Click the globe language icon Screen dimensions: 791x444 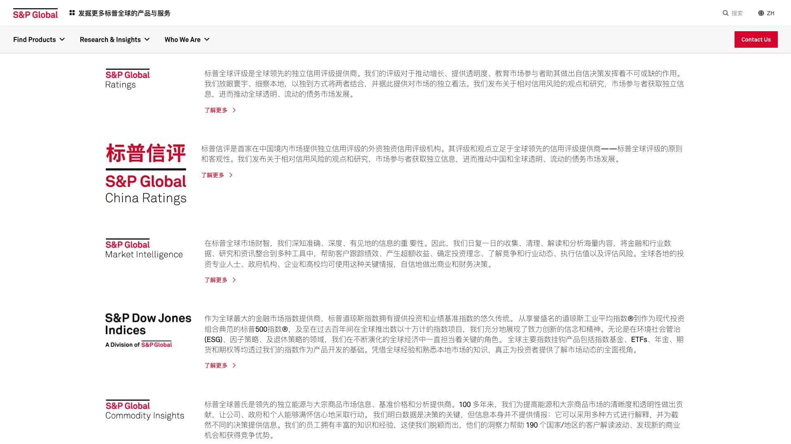pos(760,13)
